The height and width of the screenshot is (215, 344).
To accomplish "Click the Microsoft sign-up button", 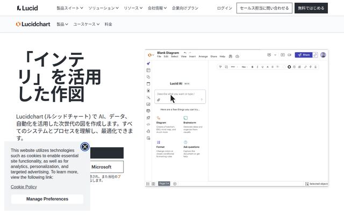I will tap(106, 167).
